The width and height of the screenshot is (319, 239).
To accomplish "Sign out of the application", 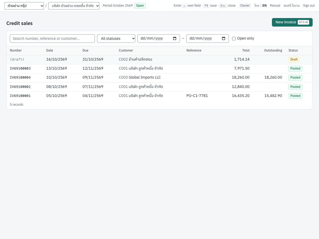I will (x=309, y=6).
